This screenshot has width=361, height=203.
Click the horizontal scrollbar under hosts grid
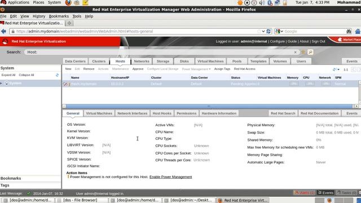(x=209, y=106)
